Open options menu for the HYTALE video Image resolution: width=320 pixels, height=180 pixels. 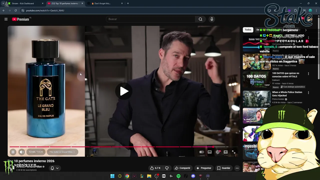[x=308, y=74]
